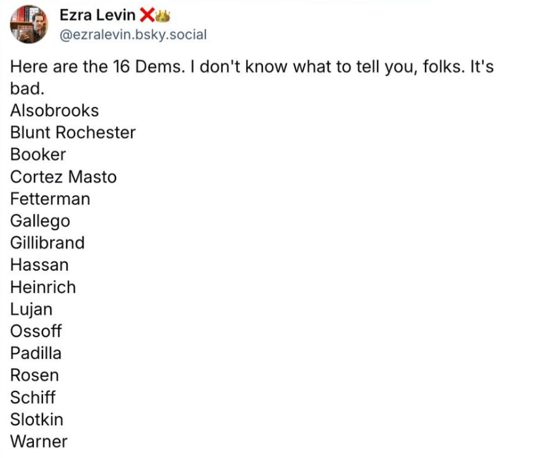Click the name Fetterman
The height and width of the screenshot is (458, 535).
coord(50,198)
